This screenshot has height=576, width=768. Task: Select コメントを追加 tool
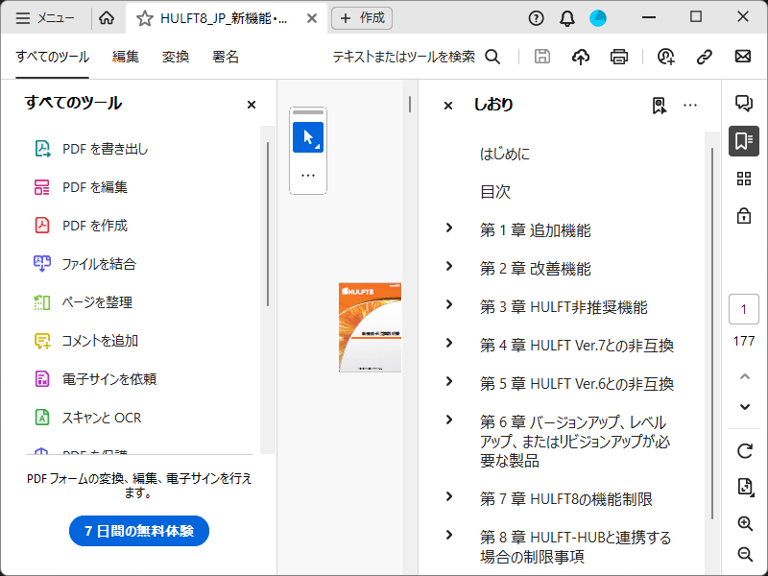coord(85,341)
